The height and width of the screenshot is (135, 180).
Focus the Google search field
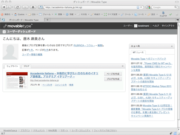click(163, 7)
